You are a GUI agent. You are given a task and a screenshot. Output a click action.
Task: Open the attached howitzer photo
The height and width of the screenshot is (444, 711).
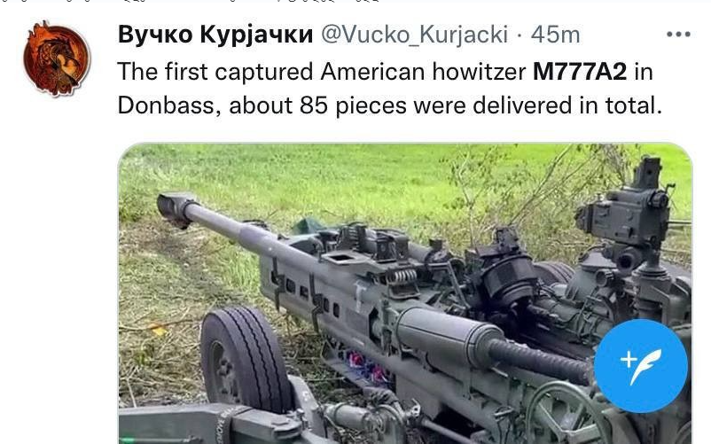point(405,293)
